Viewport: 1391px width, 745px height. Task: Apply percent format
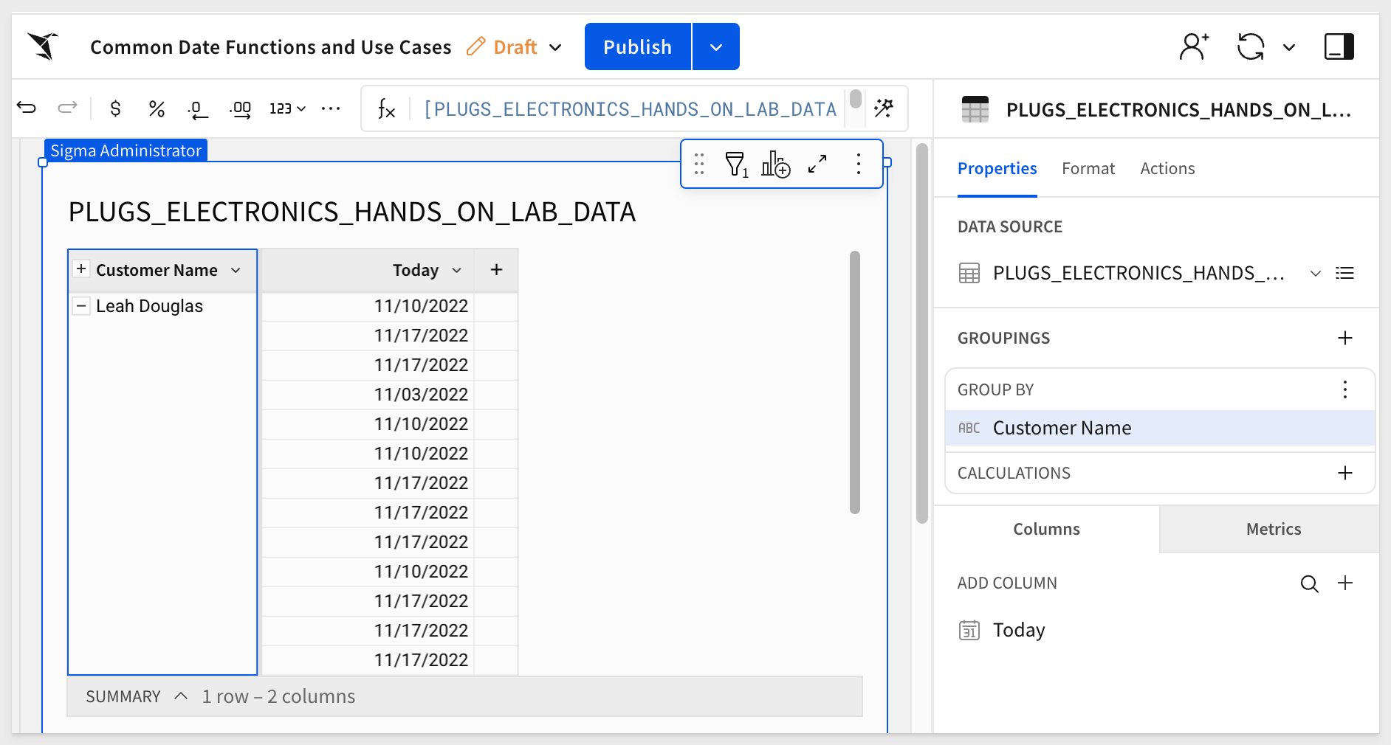[157, 109]
